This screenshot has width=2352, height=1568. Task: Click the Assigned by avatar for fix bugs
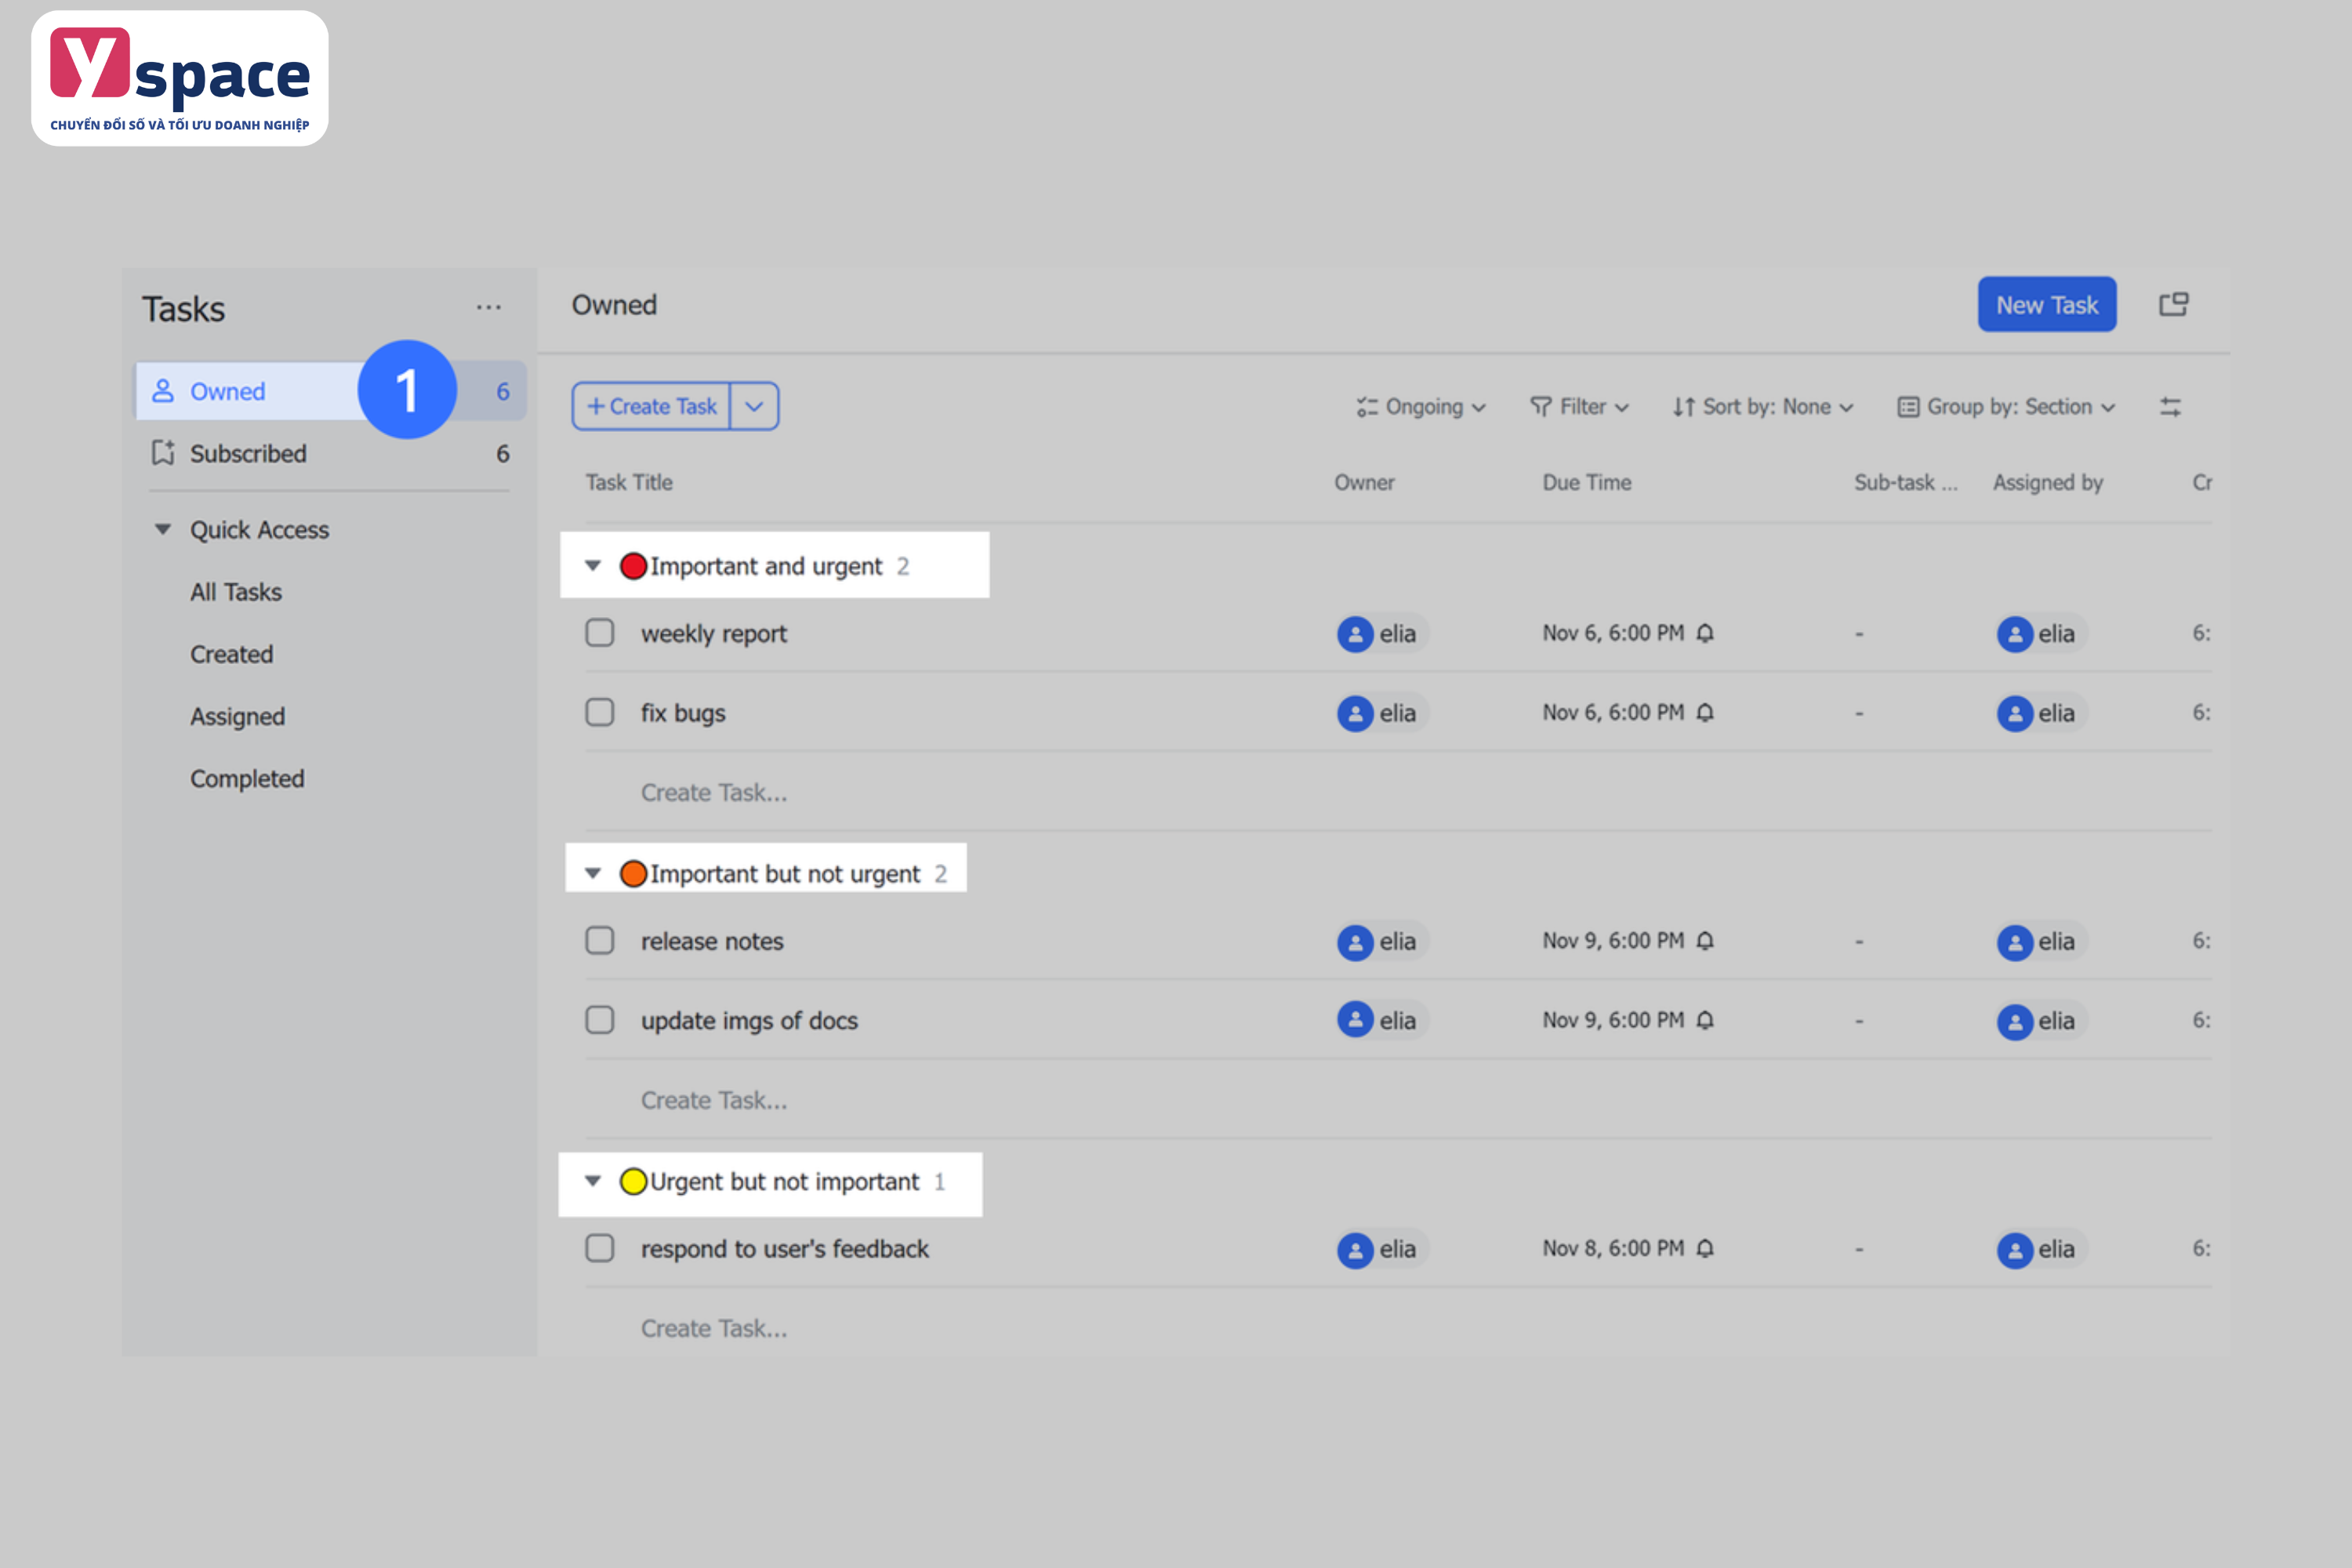click(2015, 713)
